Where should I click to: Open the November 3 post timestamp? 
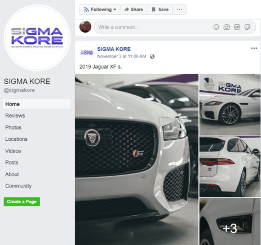pos(122,56)
